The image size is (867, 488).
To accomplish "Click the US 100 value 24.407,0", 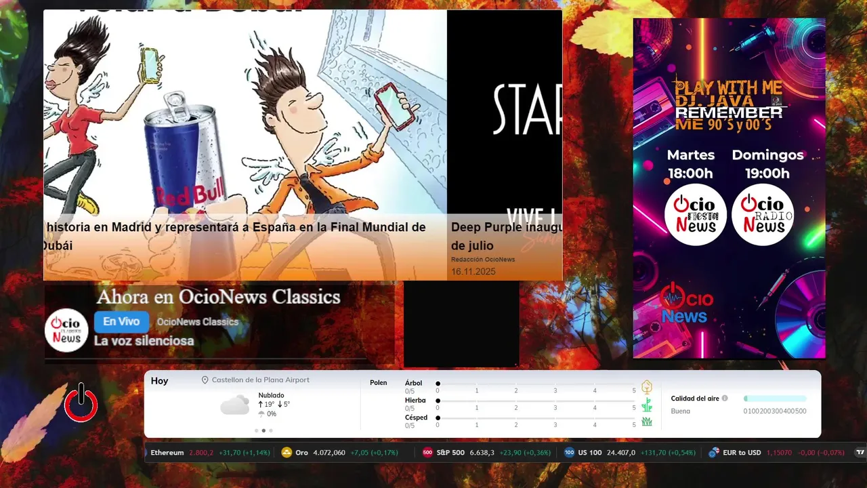I will click(621, 453).
